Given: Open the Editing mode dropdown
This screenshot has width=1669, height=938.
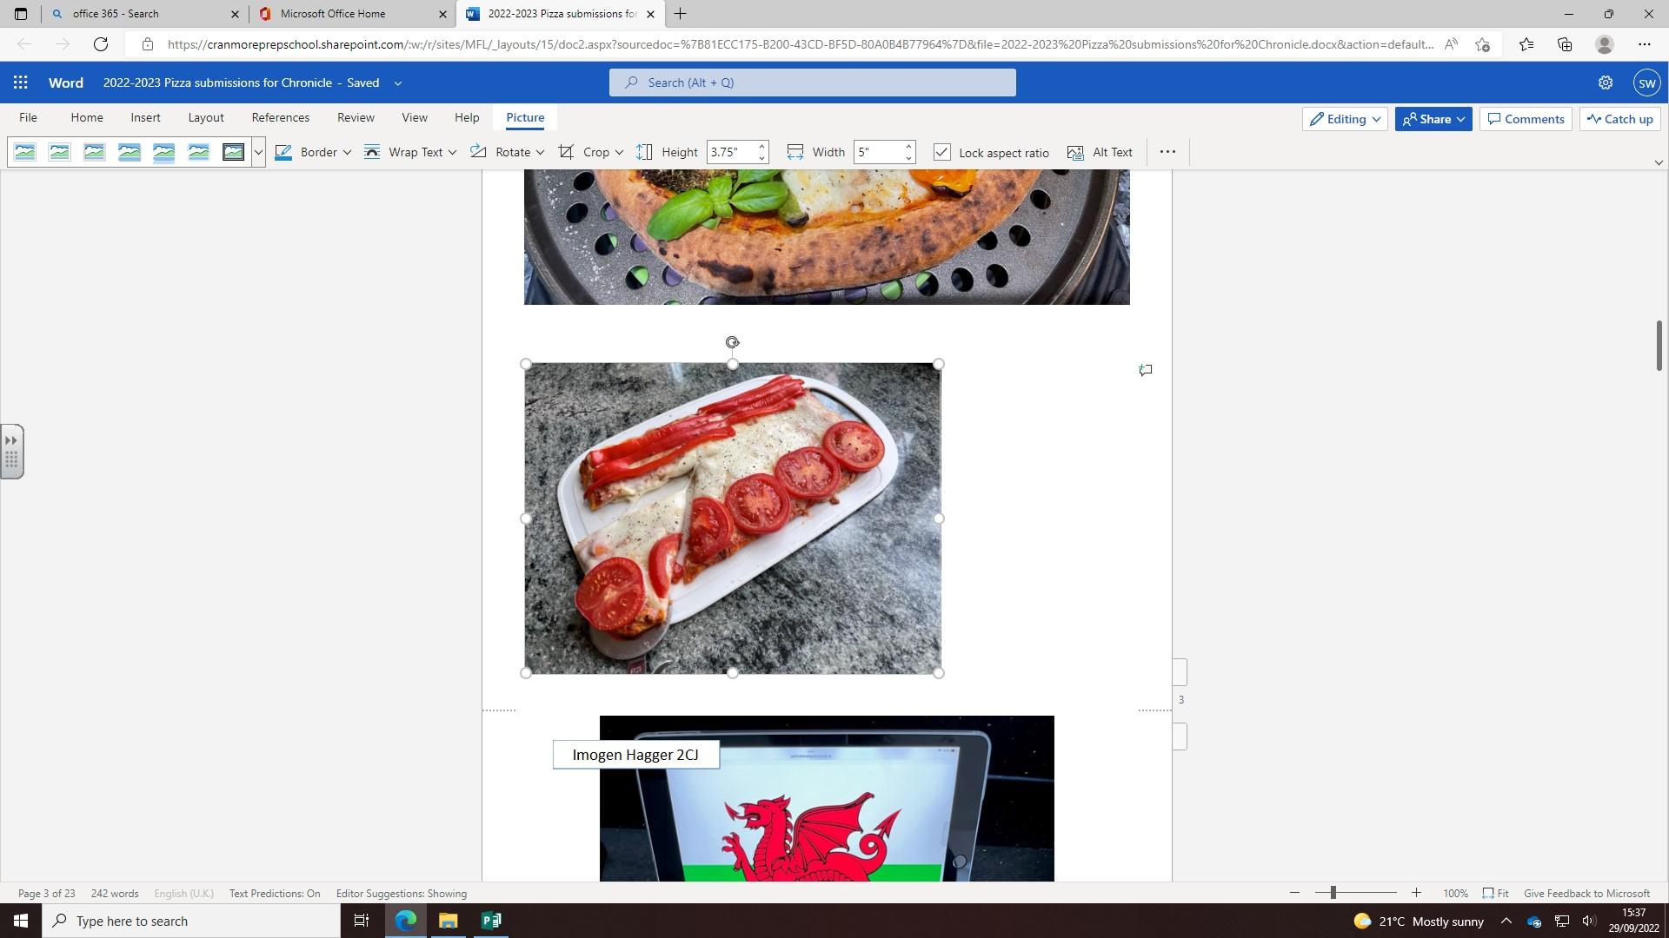Looking at the screenshot, I should tap(1346, 119).
